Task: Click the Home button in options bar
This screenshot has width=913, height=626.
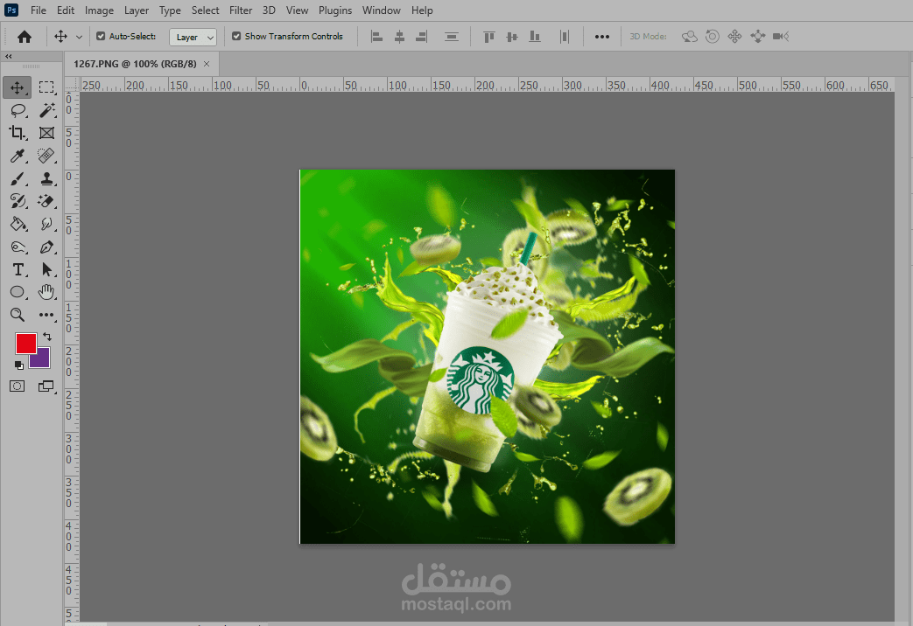Action: 25,37
